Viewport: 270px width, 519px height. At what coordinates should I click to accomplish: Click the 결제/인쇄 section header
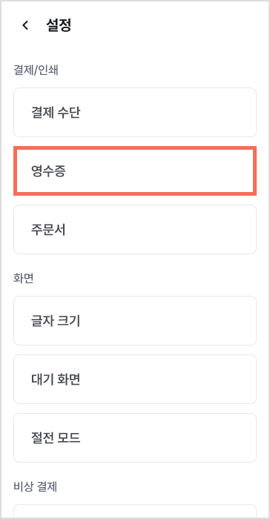click(36, 70)
